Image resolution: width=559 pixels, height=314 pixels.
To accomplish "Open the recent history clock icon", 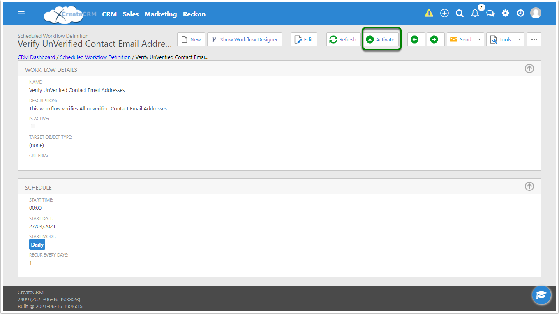I will click(520, 13).
